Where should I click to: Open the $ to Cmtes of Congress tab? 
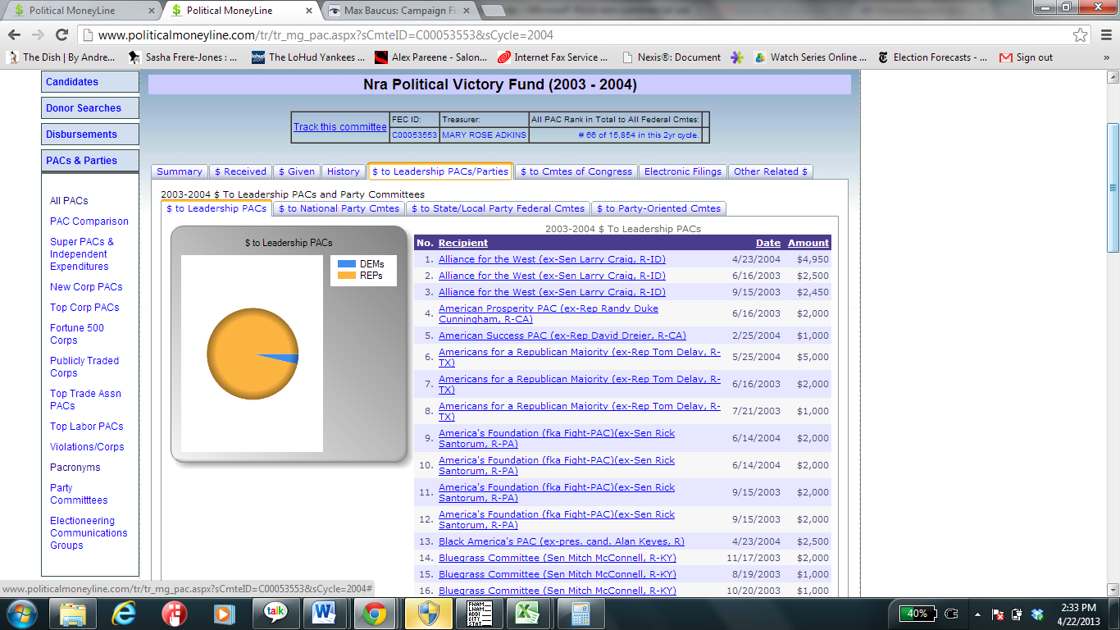(x=576, y=171)
